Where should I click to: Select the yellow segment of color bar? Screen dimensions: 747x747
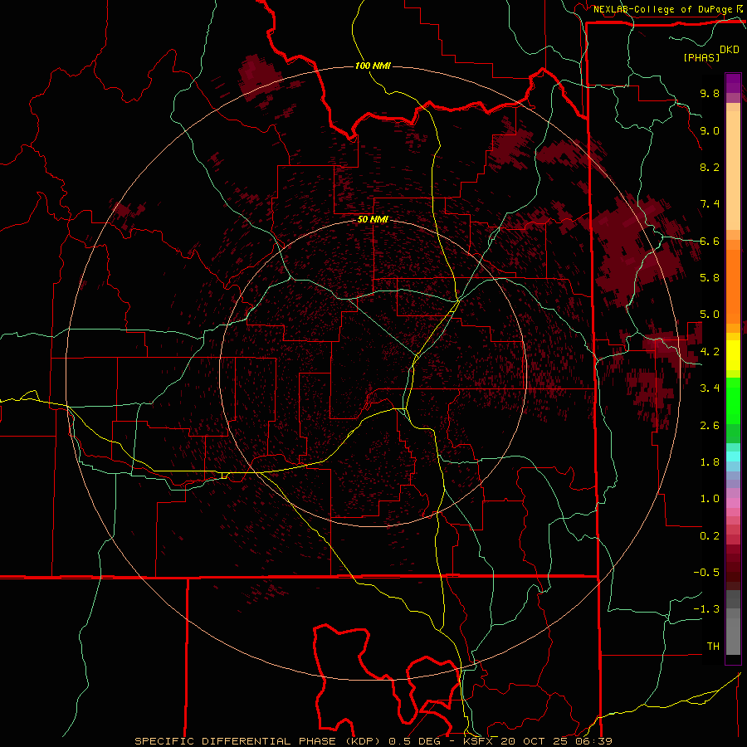point(733,355)
